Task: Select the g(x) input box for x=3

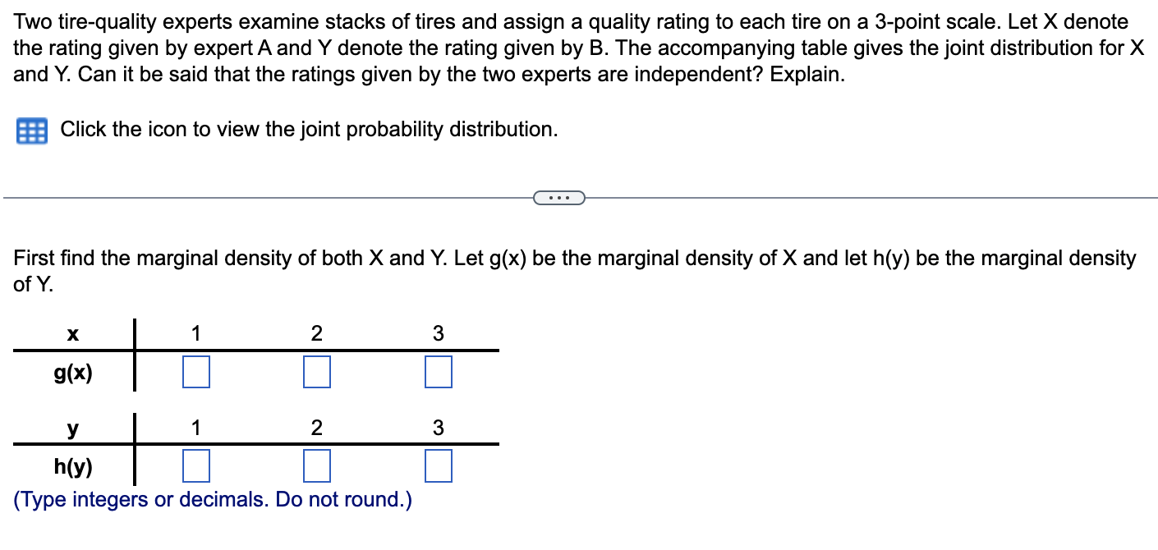Action: click(439, 372)
